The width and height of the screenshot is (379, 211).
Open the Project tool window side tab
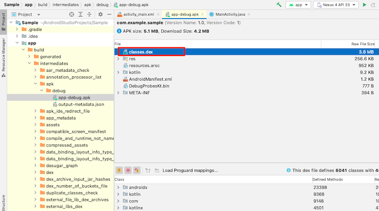pyautogui.click(x=3, y=22)
